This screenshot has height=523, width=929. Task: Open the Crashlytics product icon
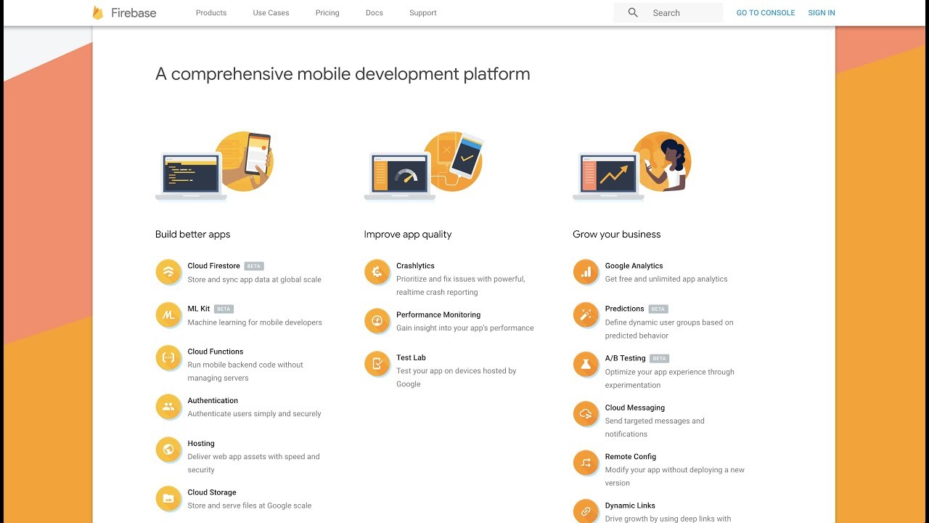click(377, 272)
